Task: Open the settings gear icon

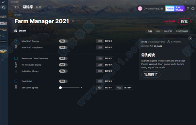Action: (x=193, y=9)
